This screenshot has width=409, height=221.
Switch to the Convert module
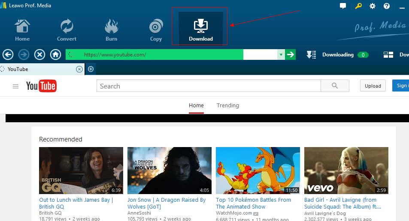pyautogui.click(x=67, y=30)
